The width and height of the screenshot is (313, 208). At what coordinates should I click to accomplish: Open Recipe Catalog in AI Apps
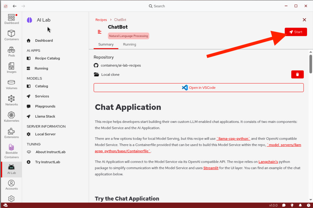[47, 58]
